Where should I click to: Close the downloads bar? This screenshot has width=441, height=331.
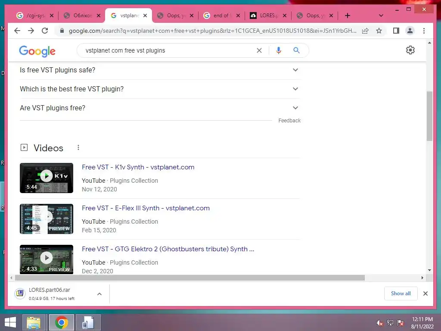[425, 294]
